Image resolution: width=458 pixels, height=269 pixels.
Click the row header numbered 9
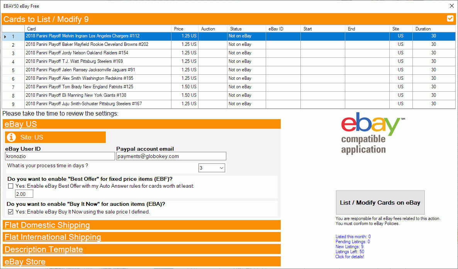[13, 104]
